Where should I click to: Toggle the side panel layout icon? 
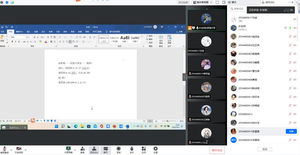[224, 2]
